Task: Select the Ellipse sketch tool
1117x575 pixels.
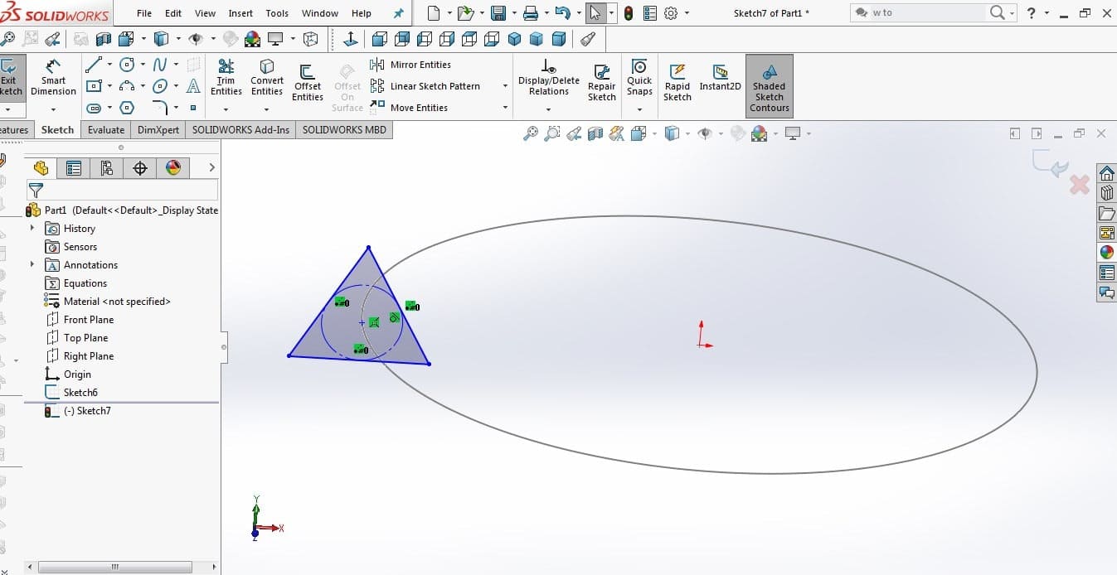Action: pyautogui.click(x=160, y=86)
